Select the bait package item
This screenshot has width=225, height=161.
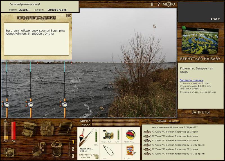pyautogui.click(x=130, y=150)
